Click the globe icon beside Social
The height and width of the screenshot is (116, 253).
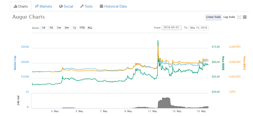click(61, 6)
